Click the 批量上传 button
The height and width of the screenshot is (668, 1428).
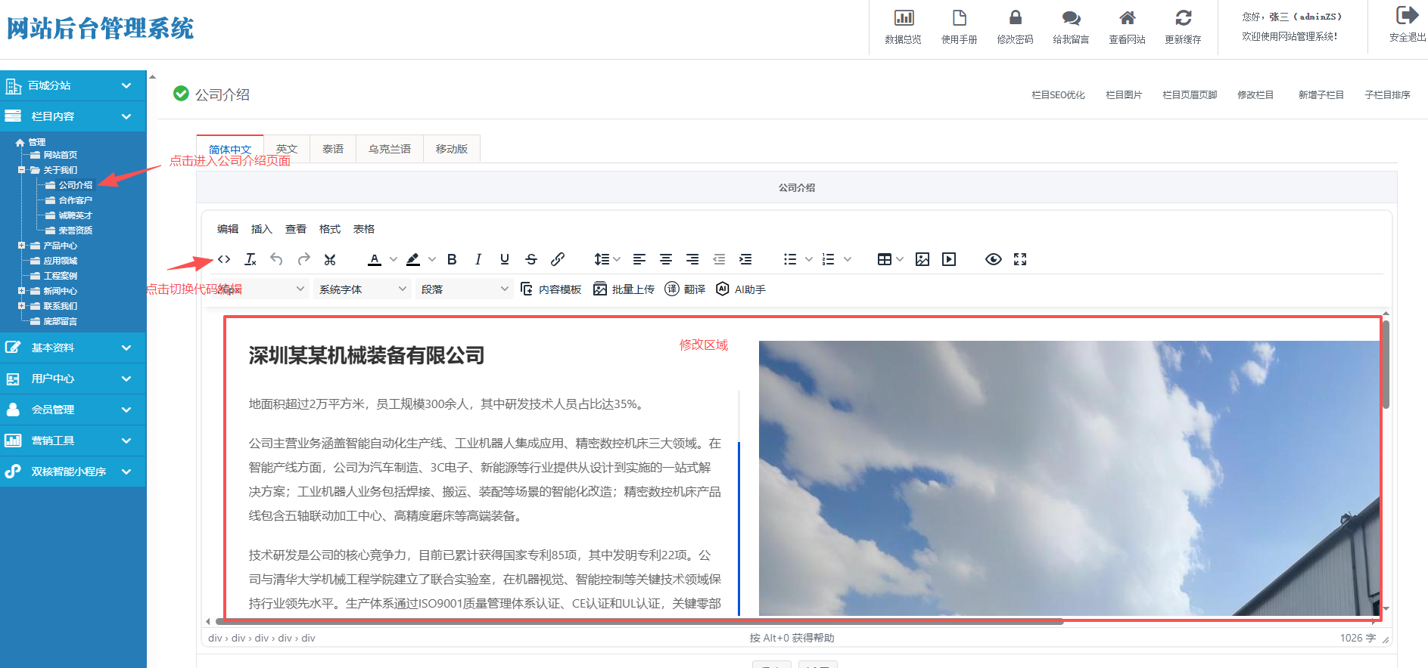(x=624, y=289)
